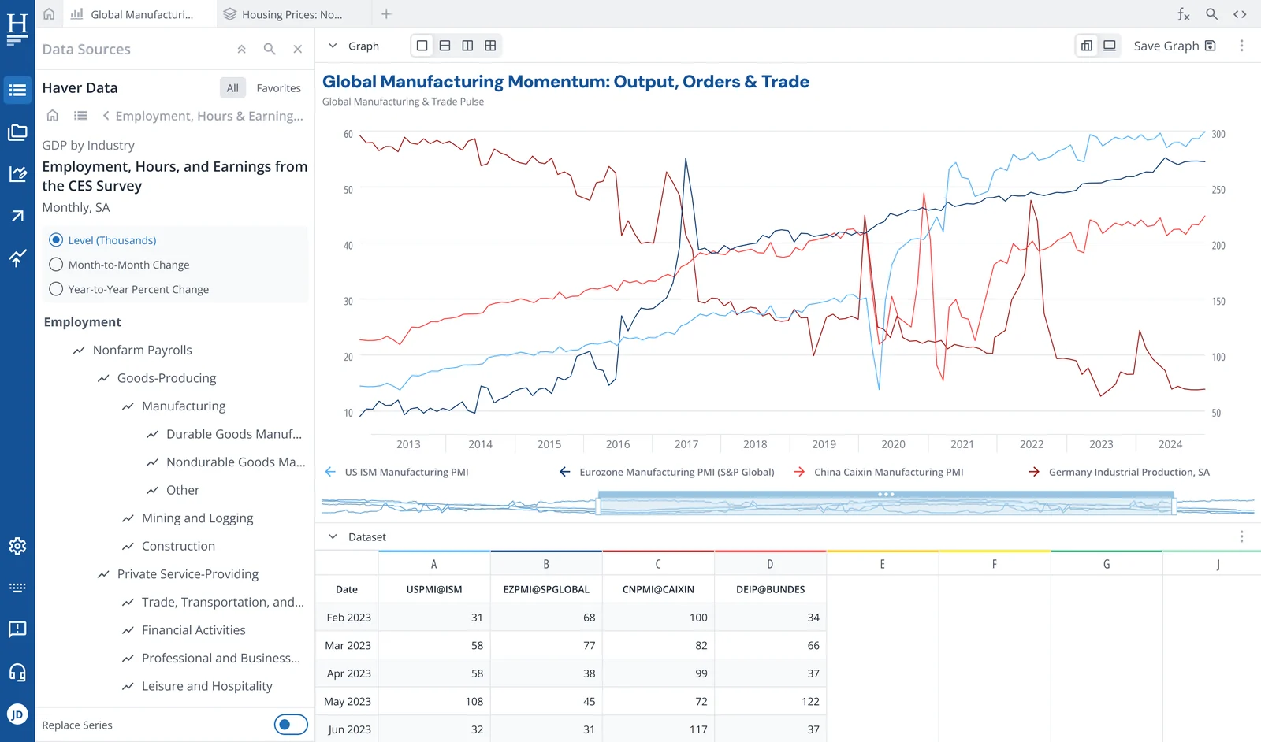Open the feedback message icon

click(x=17, y=629)
